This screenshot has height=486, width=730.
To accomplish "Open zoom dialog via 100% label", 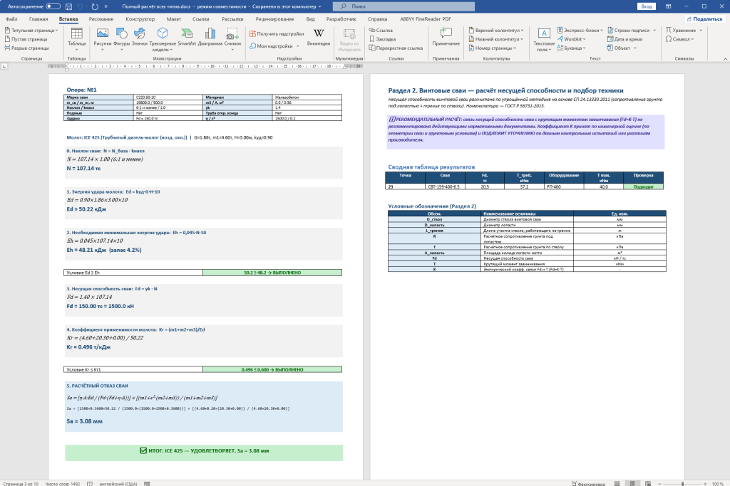I will (717, 484).
